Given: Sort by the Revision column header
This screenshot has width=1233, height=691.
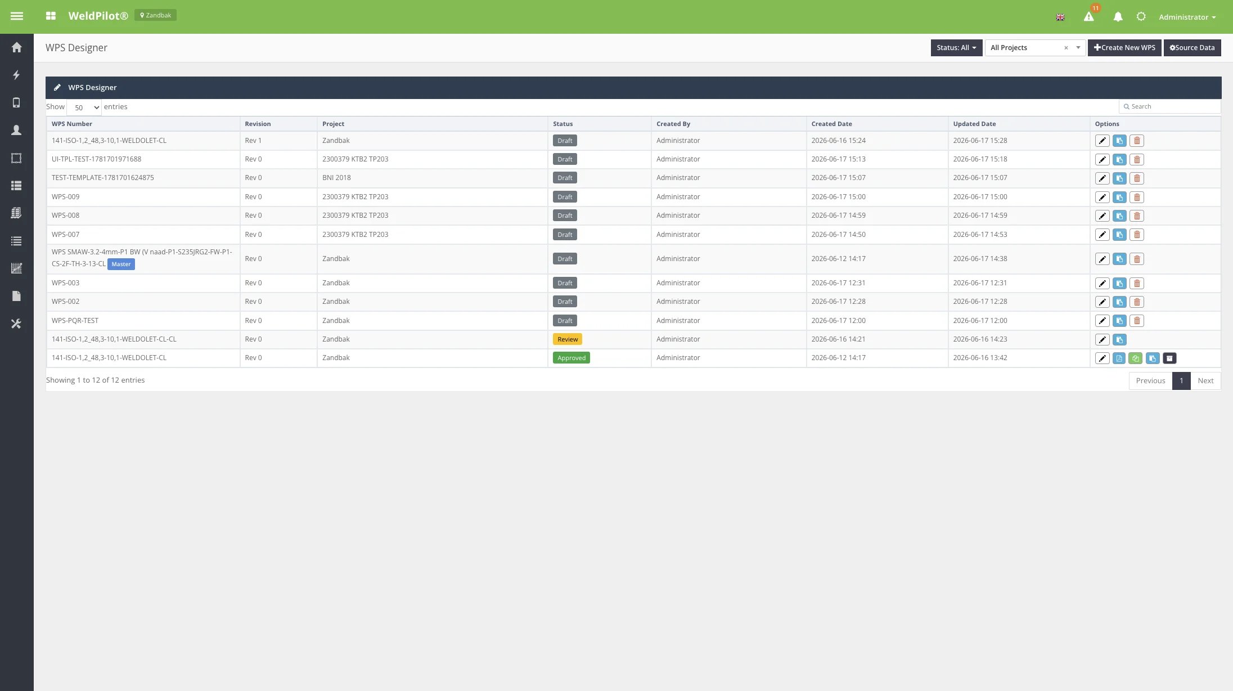Looking at the screenshot, I should click(x=278, y=124).
